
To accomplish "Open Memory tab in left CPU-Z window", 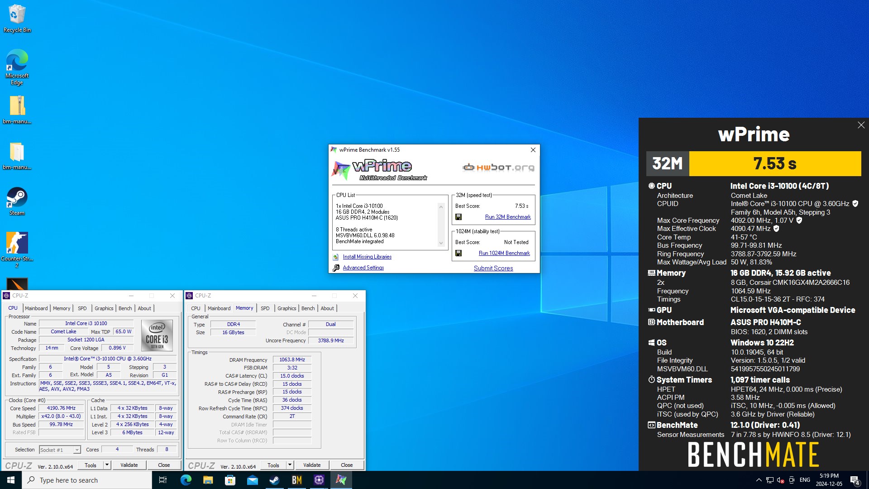I will pos(62,308).
